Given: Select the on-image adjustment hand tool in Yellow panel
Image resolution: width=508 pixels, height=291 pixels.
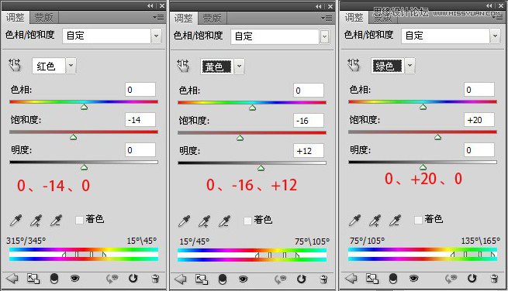Looking at the screenshot, I should pyautogui.click(x=183, y=66).
